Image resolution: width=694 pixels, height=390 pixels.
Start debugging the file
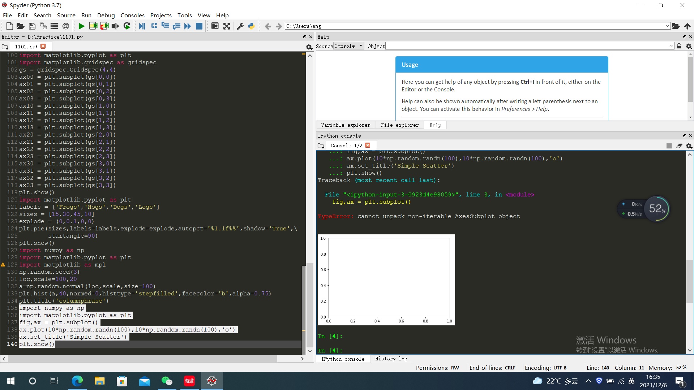tap(142, 26)
